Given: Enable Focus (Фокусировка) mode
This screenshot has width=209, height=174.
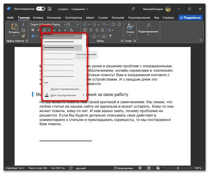Looking at the screenshot, I should click(123, 168).
